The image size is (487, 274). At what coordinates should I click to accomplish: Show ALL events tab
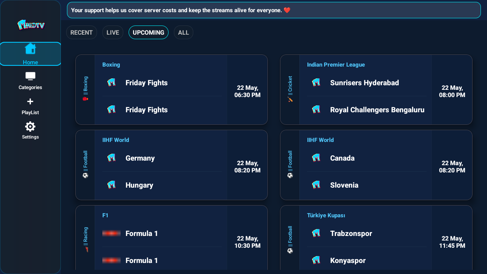click(x=183, y=32)
